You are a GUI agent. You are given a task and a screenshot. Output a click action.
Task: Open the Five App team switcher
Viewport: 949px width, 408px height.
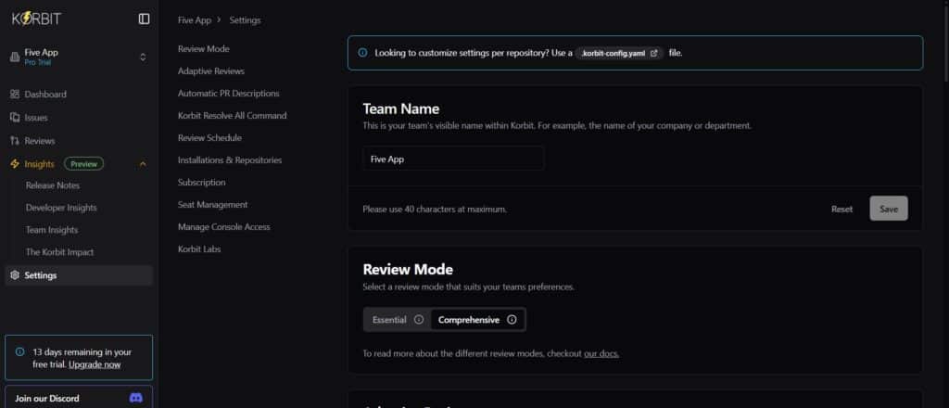(x=79, y=57)
